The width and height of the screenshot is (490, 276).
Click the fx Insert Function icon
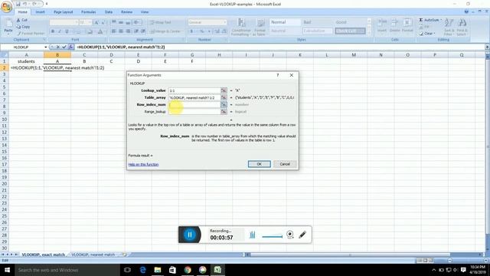[x=71, y=47]
